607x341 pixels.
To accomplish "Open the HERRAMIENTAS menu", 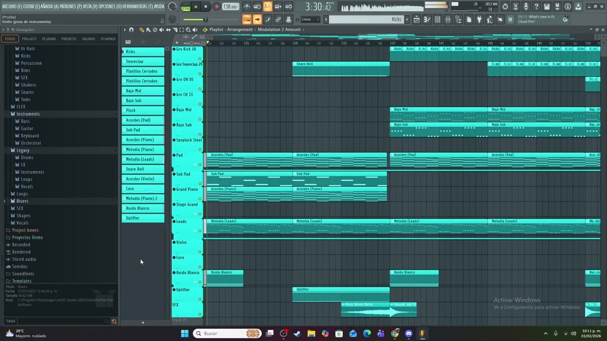I will (138, 7).
